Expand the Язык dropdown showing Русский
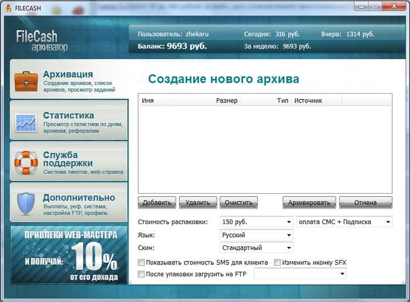This screenshot has width=410, height=302. 256,235
